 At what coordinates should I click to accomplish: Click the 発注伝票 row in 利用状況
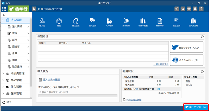tap(152, 81)
